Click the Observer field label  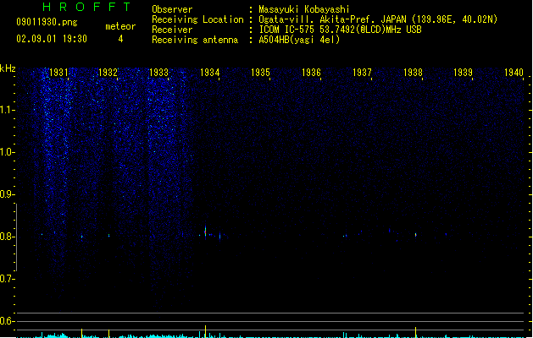[172, 9]
